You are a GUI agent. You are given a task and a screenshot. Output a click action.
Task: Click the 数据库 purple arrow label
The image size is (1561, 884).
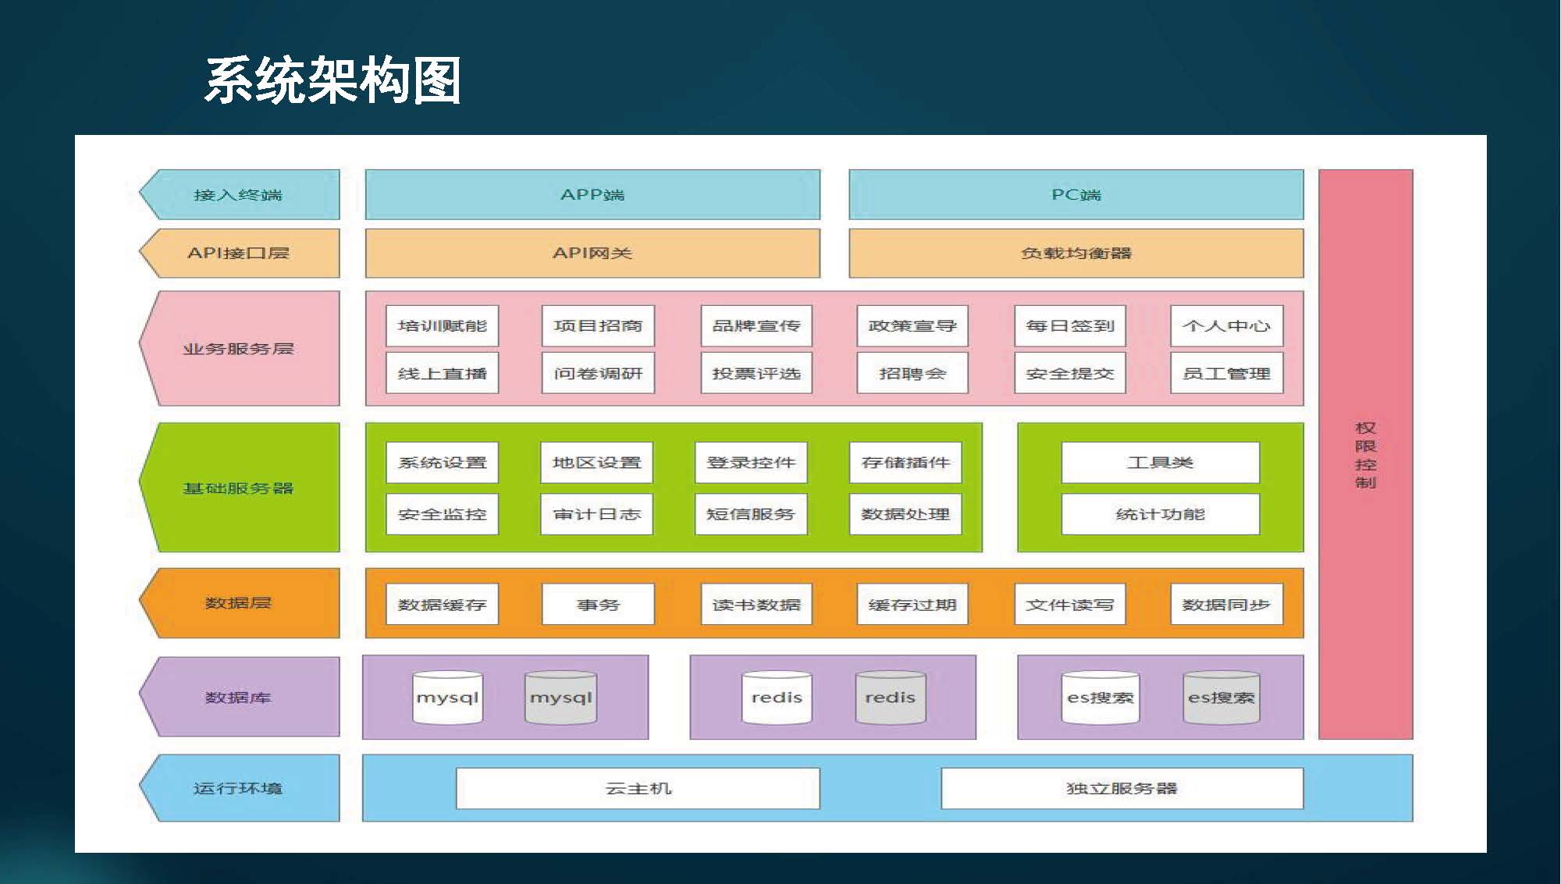[239, 697]
